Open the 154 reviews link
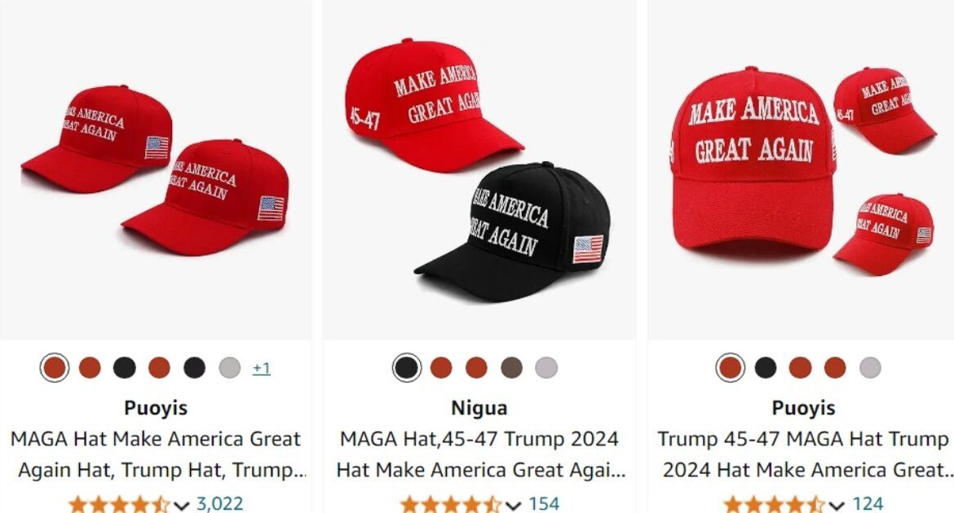Viewport: 954px width, 513px height. 544,504
